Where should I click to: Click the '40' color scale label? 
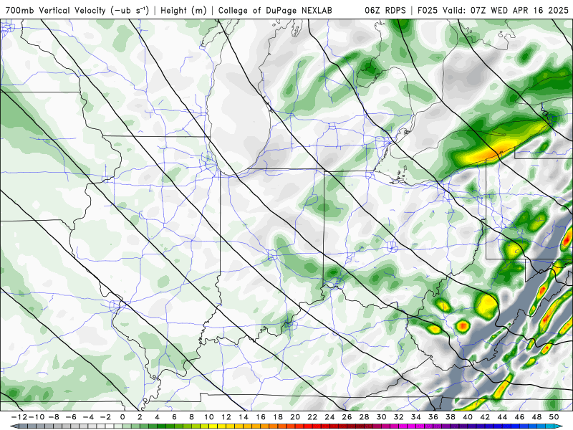(x=468, y=417)
